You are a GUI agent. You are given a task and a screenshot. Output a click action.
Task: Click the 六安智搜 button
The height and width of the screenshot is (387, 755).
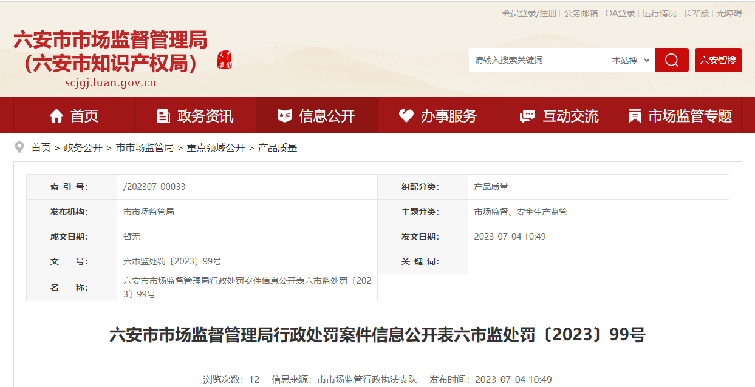pos(718,60)
